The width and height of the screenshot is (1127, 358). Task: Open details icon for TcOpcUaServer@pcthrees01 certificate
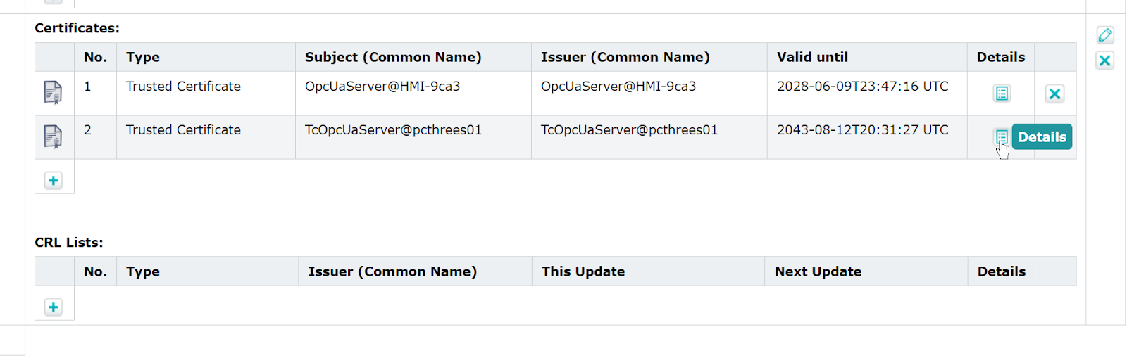coord(1002,136)
